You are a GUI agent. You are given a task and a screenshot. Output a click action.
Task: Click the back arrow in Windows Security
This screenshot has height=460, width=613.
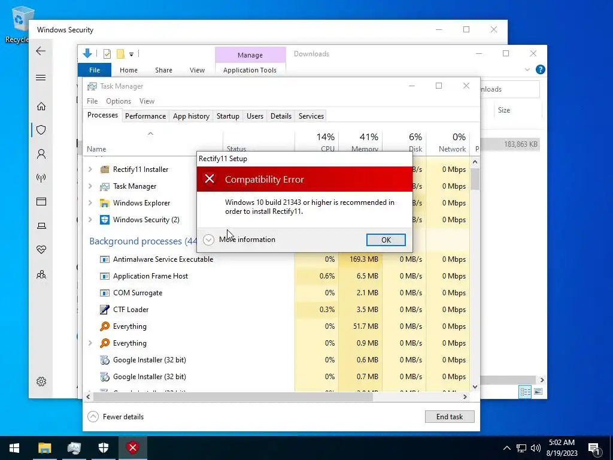tap(41, 51)
